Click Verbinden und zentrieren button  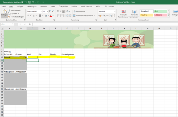click(x=83, y=16)
